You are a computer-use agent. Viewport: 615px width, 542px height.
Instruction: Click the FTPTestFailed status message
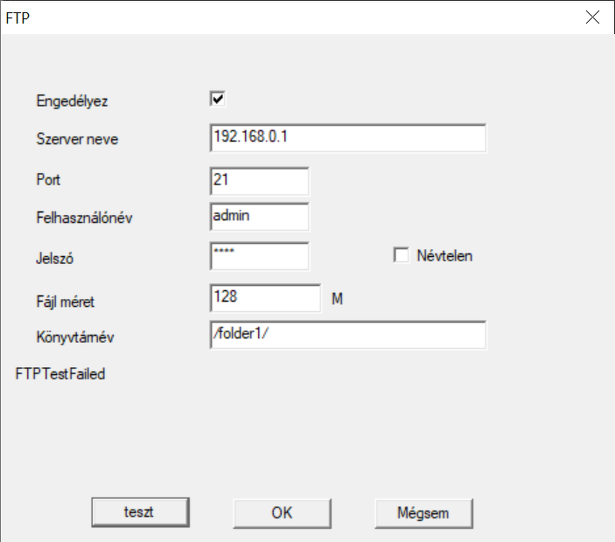point(60,376)
